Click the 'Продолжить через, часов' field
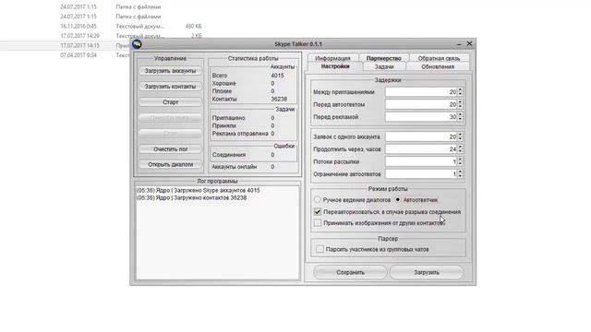Image resolution: width=591 pixels, height=332 pixels. coord(421,149)
